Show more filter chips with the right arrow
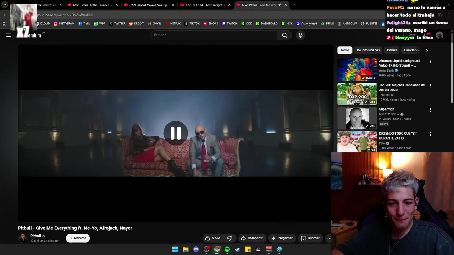 [x=427, y=51]
